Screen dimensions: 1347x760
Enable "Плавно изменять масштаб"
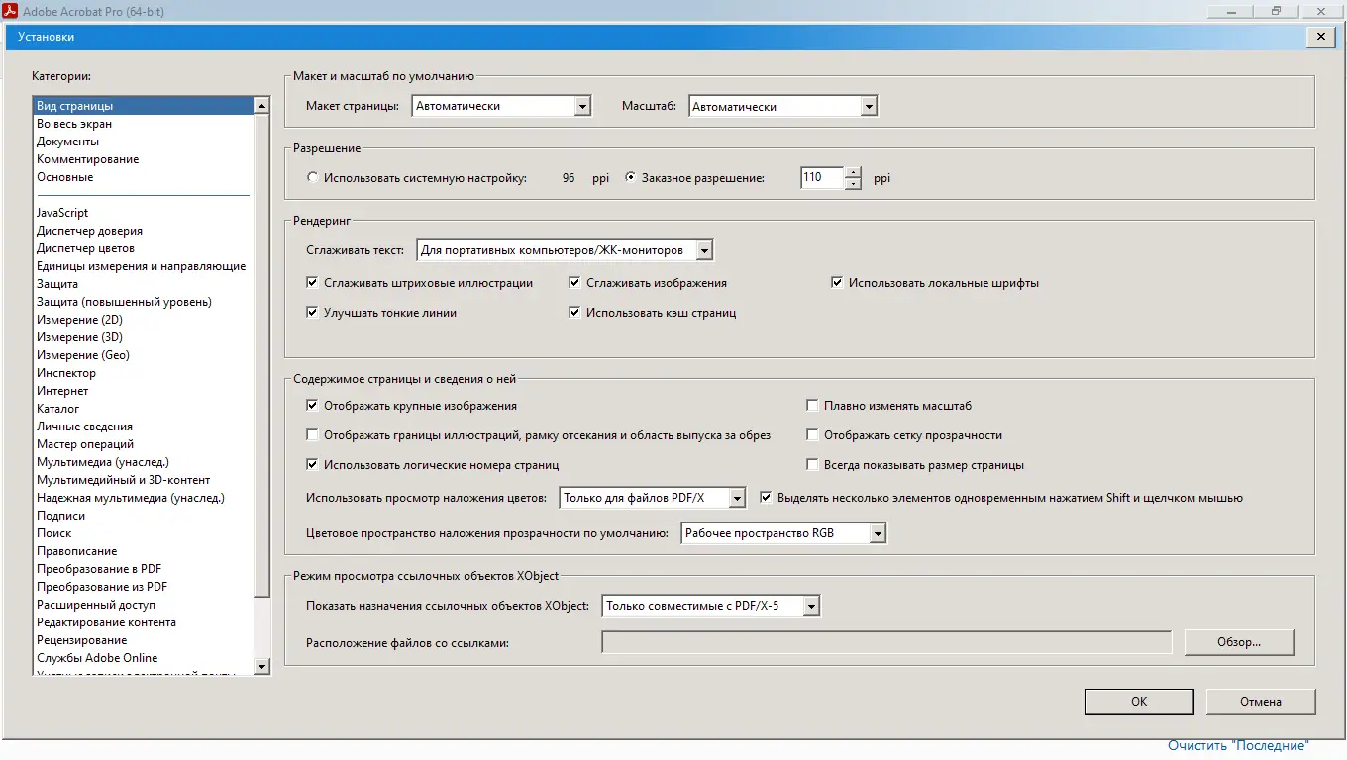812,405
